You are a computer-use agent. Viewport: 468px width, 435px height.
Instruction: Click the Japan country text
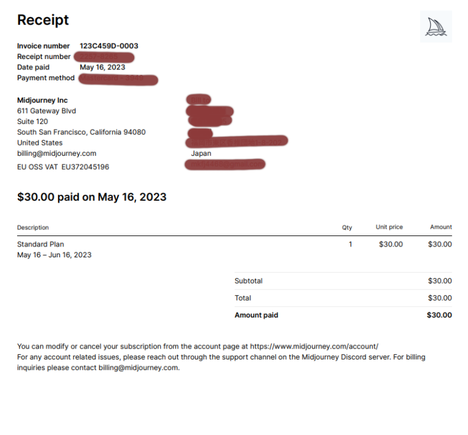(x=201, y=153)
